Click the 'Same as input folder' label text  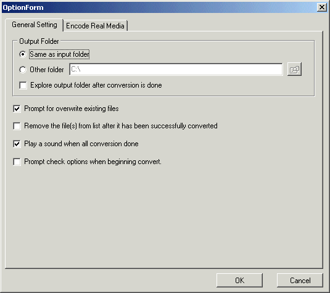pos(59,54)
